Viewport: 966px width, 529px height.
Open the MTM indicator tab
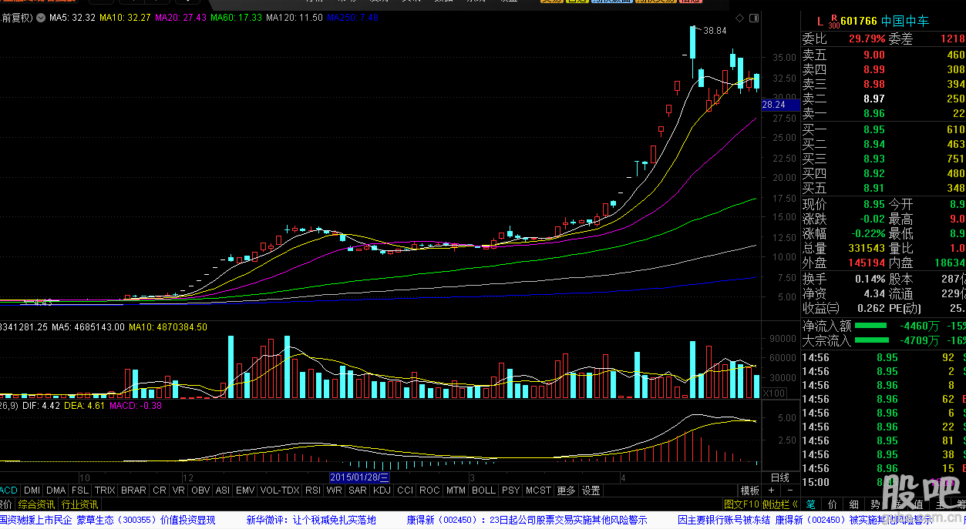click(x=456, y=490)
